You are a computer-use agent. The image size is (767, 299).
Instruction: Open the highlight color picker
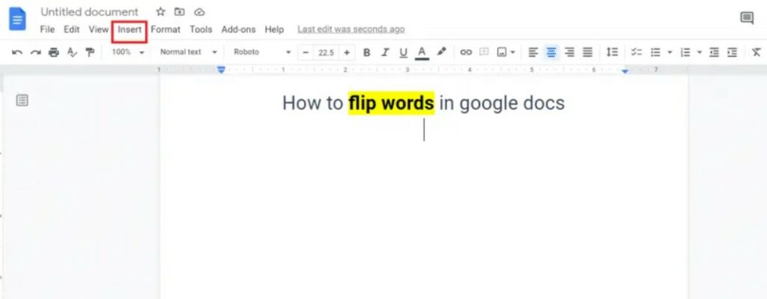[441, 52]
